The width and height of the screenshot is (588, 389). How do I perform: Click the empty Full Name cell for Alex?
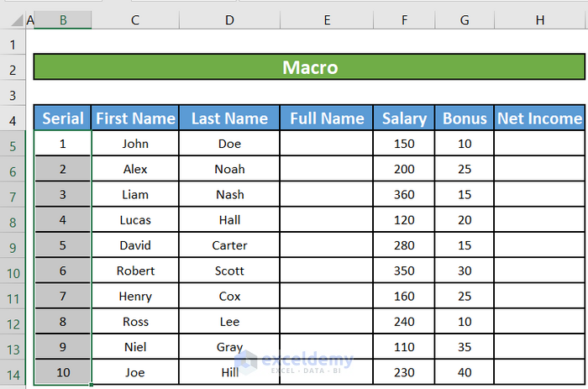point(327,169)
